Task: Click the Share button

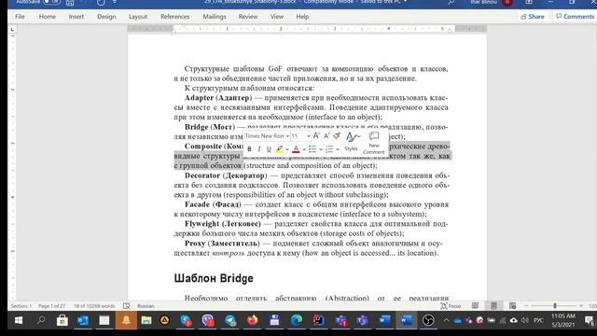Action: pos(533,17)
